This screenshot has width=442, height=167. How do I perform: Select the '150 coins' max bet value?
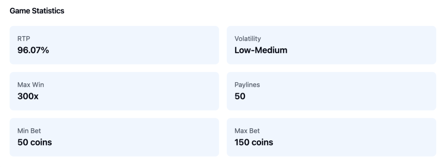point(254,142)
